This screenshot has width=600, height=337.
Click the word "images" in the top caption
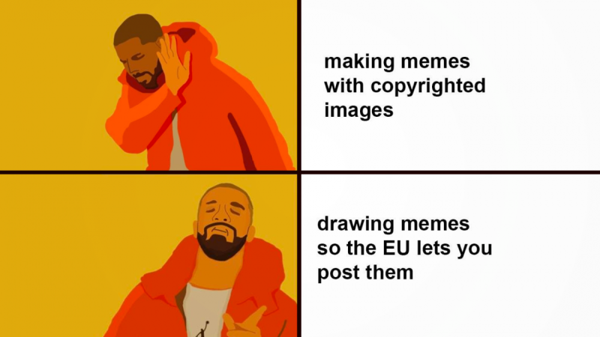click(359, 111)
